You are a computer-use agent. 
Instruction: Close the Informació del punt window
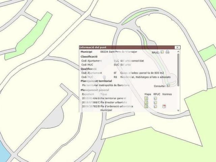177,47
